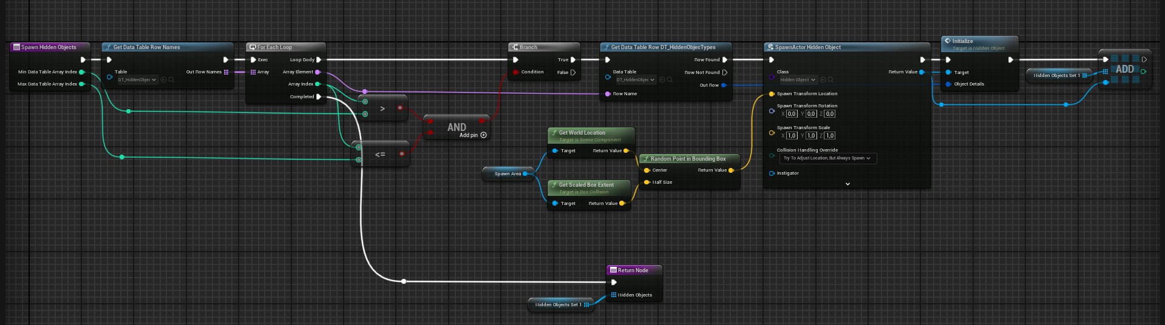Click Hidden Objects array pin on Return Node

click(614, 295)
